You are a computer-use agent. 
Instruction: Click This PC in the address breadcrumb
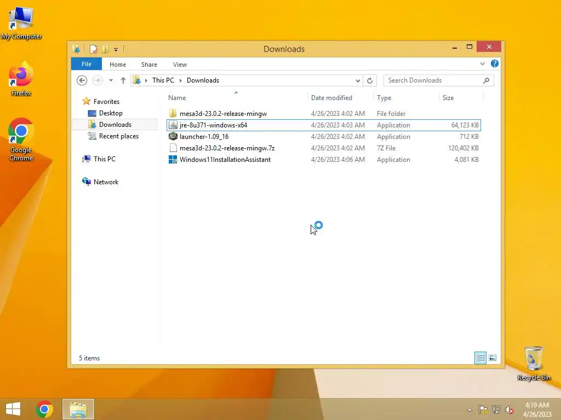coord(163,80)
